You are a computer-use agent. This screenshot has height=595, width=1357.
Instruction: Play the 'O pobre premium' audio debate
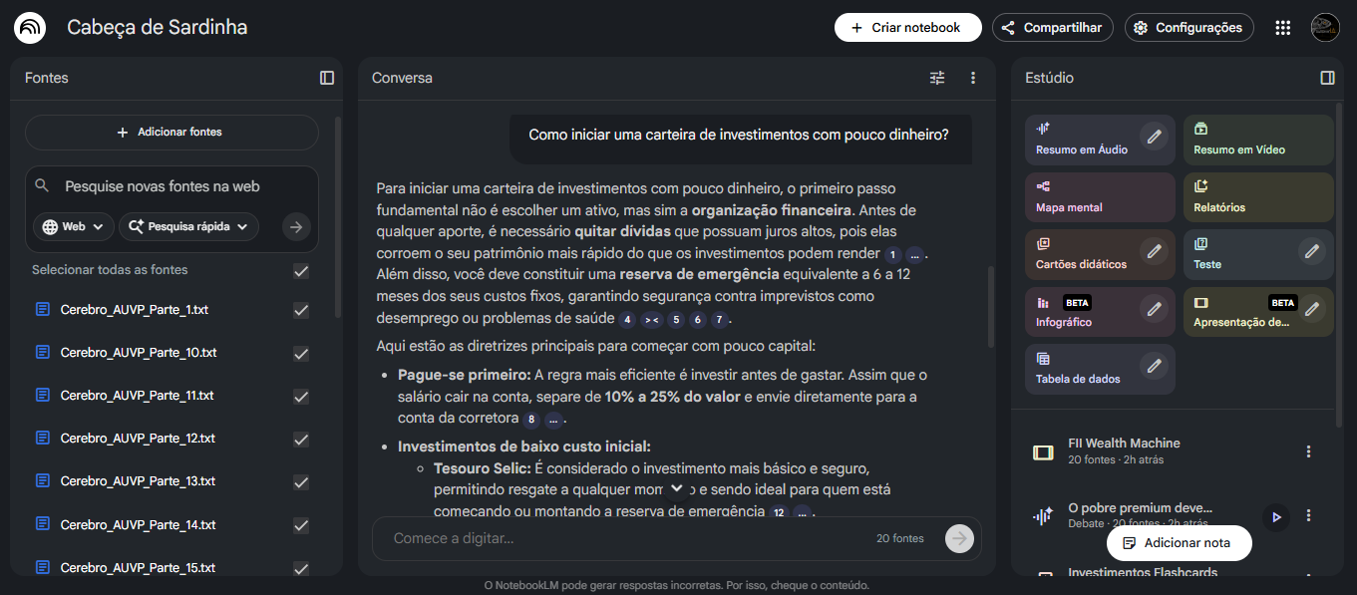[1275, 516]
